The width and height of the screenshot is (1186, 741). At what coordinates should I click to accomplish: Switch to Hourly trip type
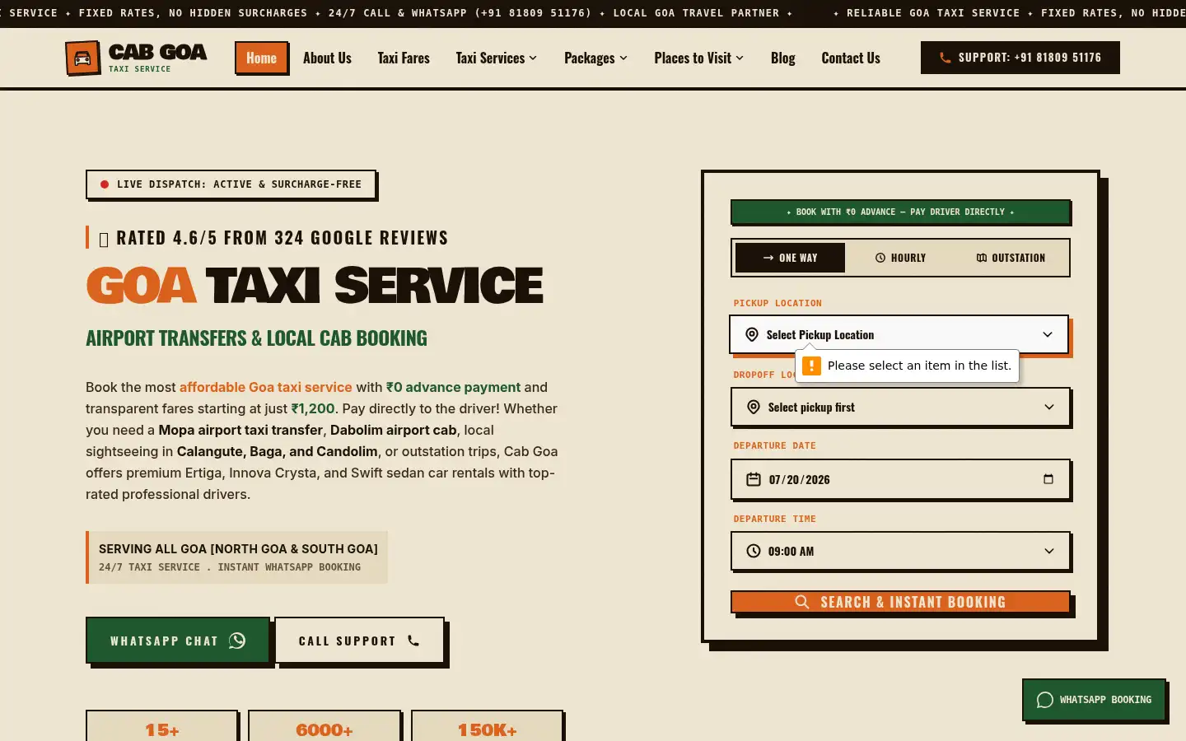900,258
